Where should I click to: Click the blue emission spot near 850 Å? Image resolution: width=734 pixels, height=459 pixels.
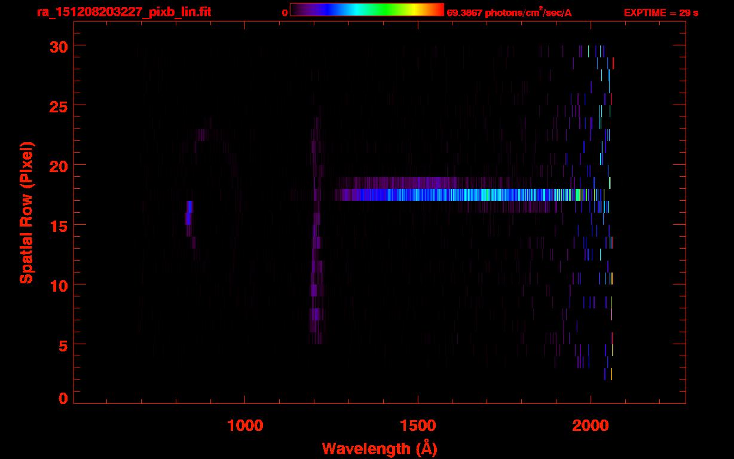(x=189, y=213)
